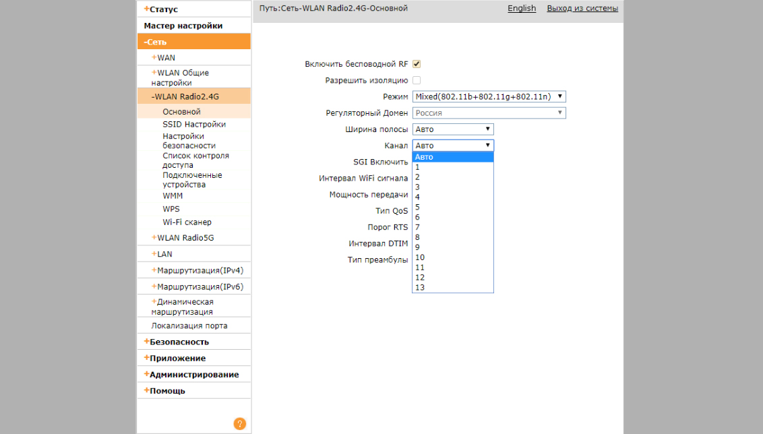Viewport: 763px width, 434px height.
Task: Expand the WLAN Radio5G section
Action: [185, 238]
